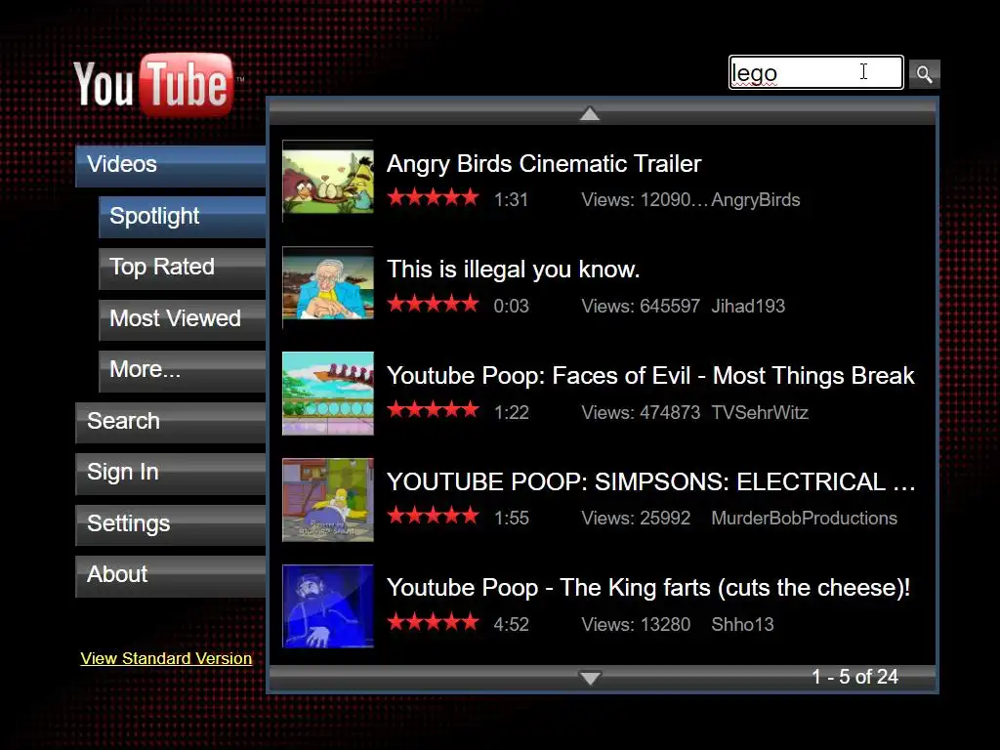Click the 1:55 duration label
Screen dimensions: 1000x750
click(511, 519)
